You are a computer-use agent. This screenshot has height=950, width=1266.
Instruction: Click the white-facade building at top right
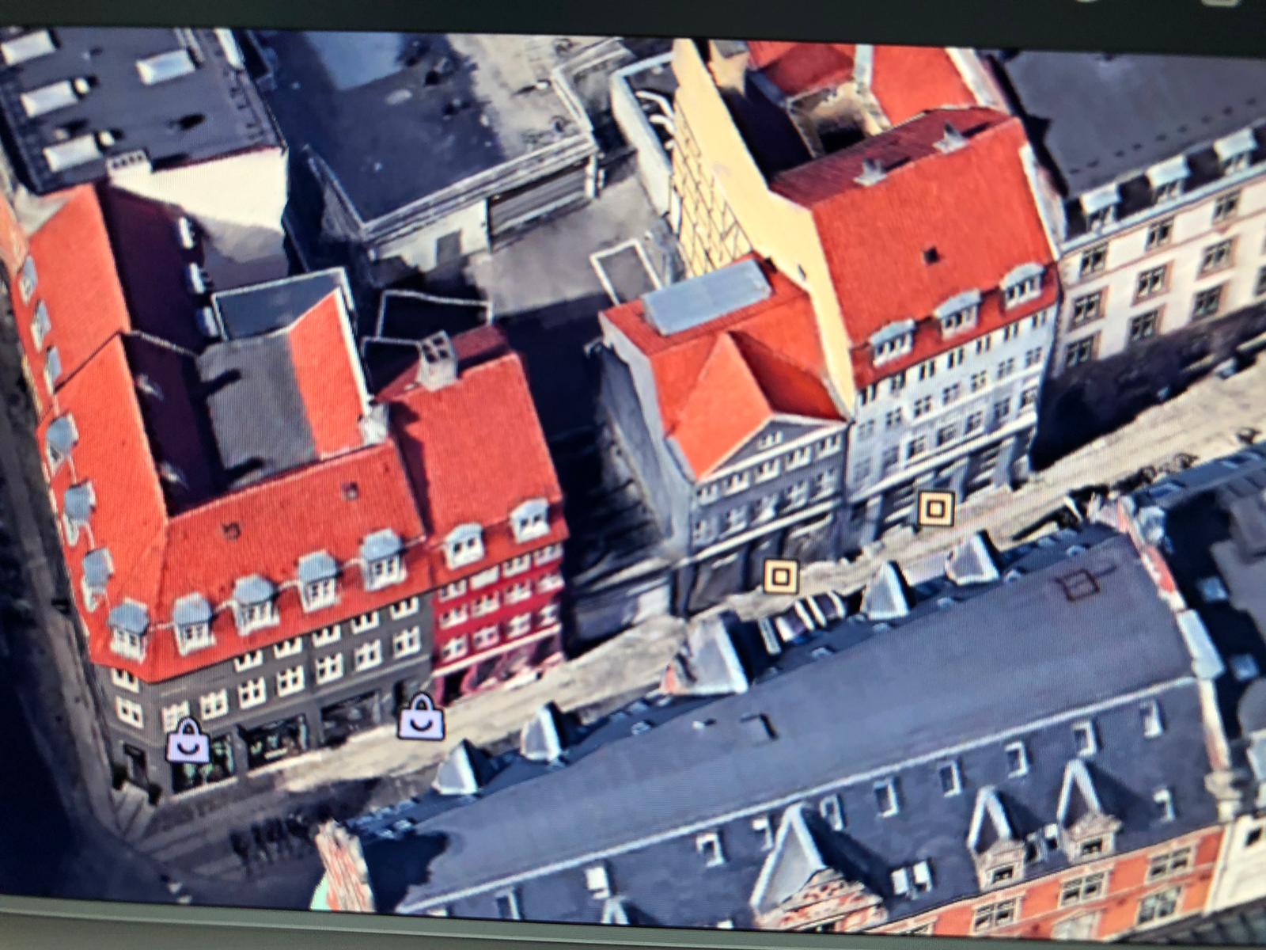point(1163,269)
